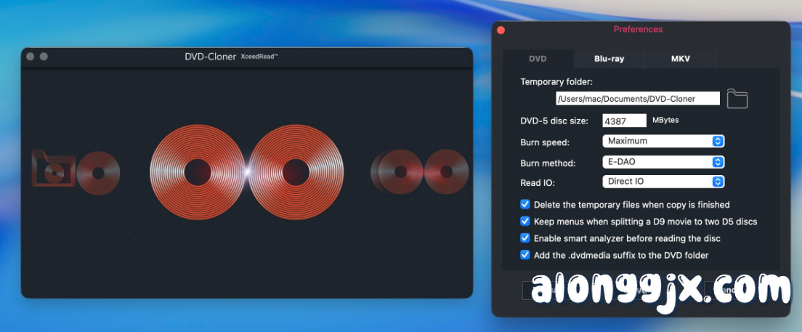Screen dimensions: 802x332
Task: Browse for temporary folder using folder icon
Action: point(737,98)
